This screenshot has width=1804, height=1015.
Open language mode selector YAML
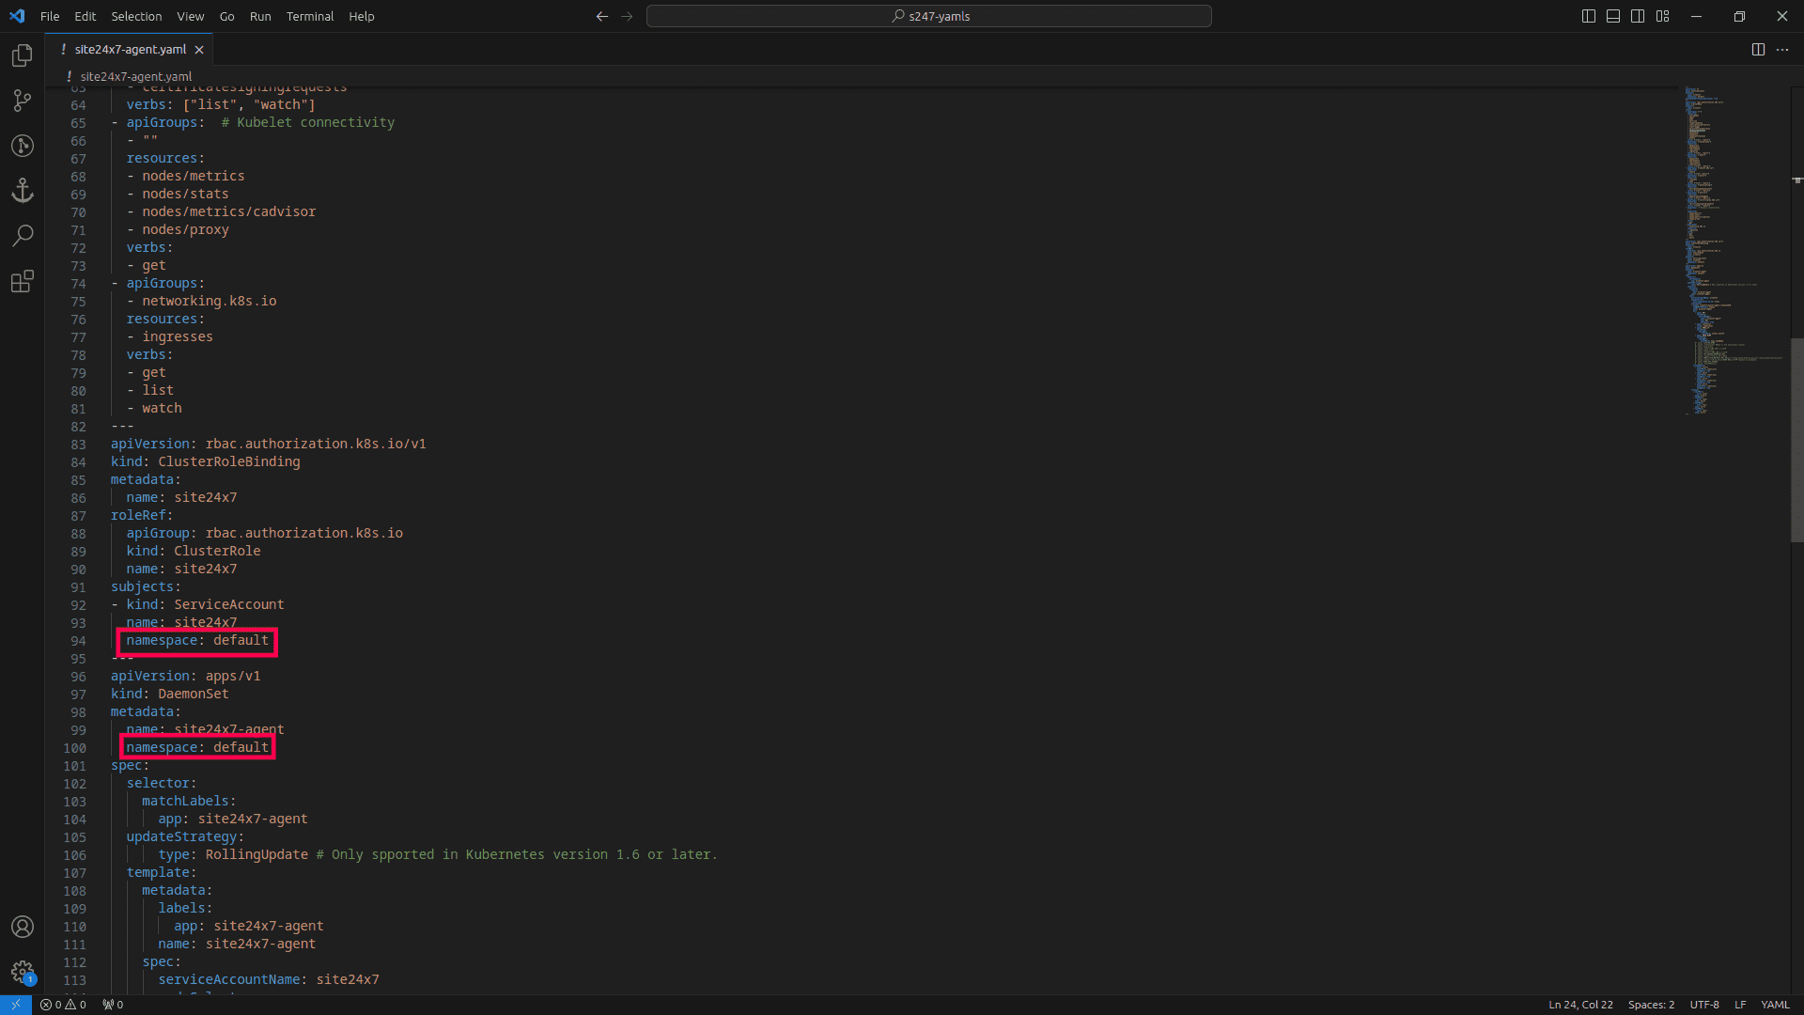[x=1775, y=1005]
